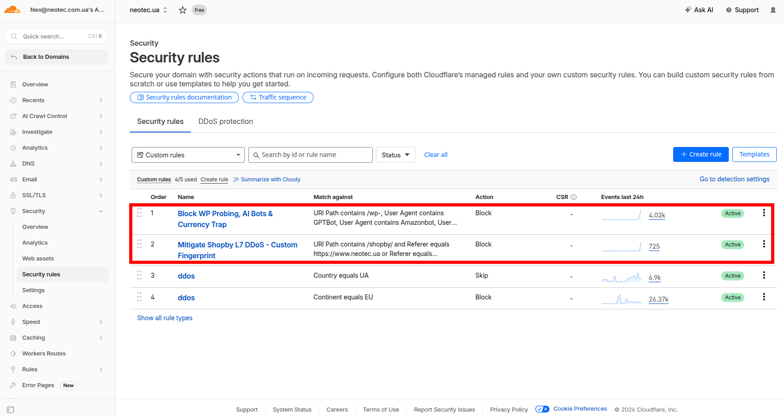Click the Ask AI sparkle button
Image resolution: width=784 pixels, height=417 pixels.
click(x=699, y=10)
